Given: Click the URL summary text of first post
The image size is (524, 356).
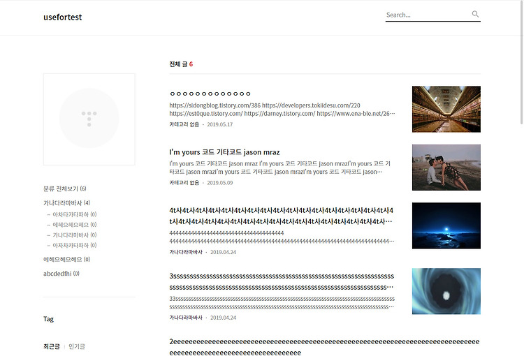Looking at the screenshot, I should (282, 109).
